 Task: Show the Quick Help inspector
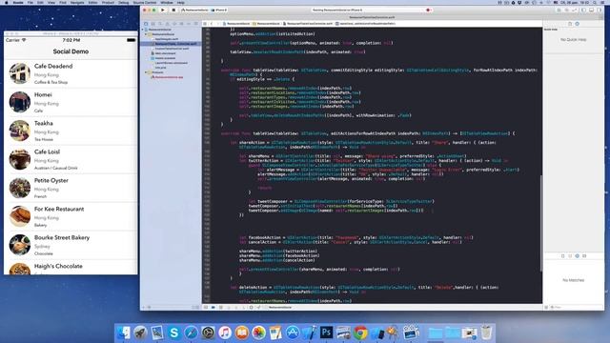[578, 24]
